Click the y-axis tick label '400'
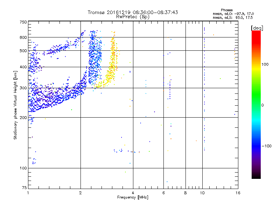 coord(23,67)
